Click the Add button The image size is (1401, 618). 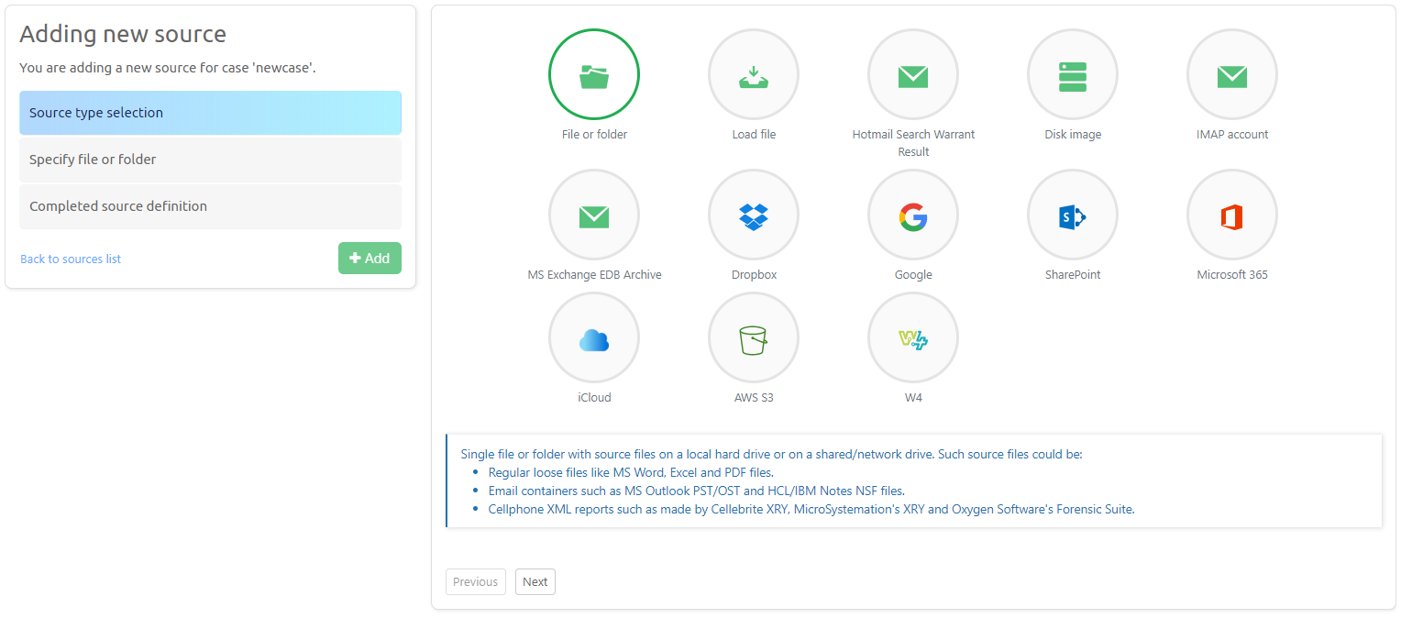click(x=370, y=258)
